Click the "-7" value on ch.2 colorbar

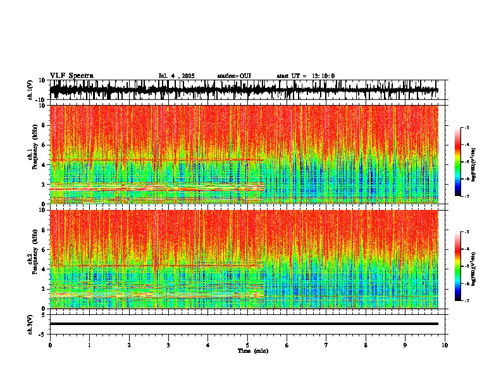tap(466, 301)
